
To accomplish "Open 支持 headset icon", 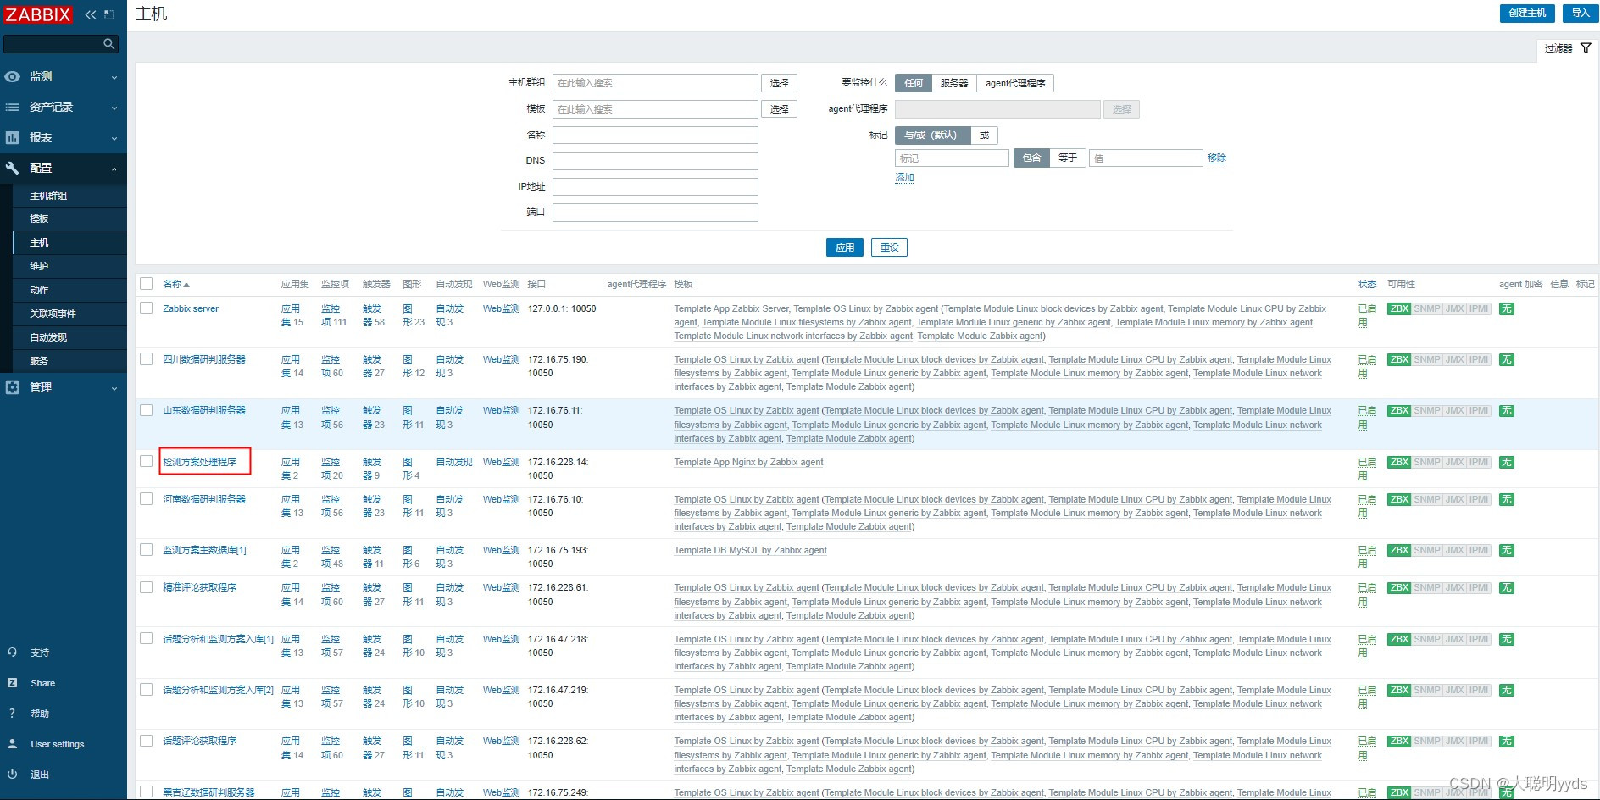I will (12, 653).
